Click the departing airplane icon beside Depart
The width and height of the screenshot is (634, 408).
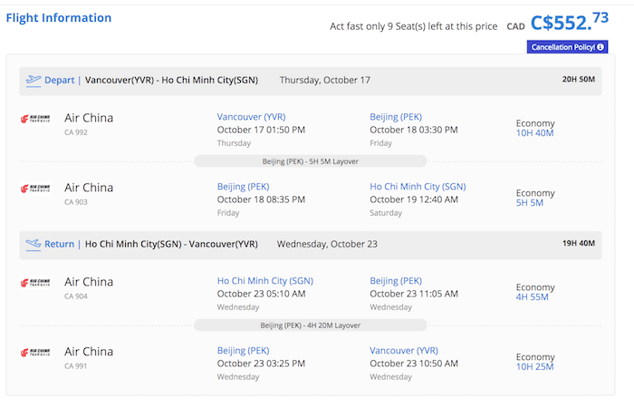click(x=34, y=81)
